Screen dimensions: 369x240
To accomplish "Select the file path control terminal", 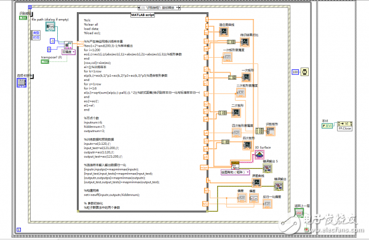I will (x=50, y=27).
